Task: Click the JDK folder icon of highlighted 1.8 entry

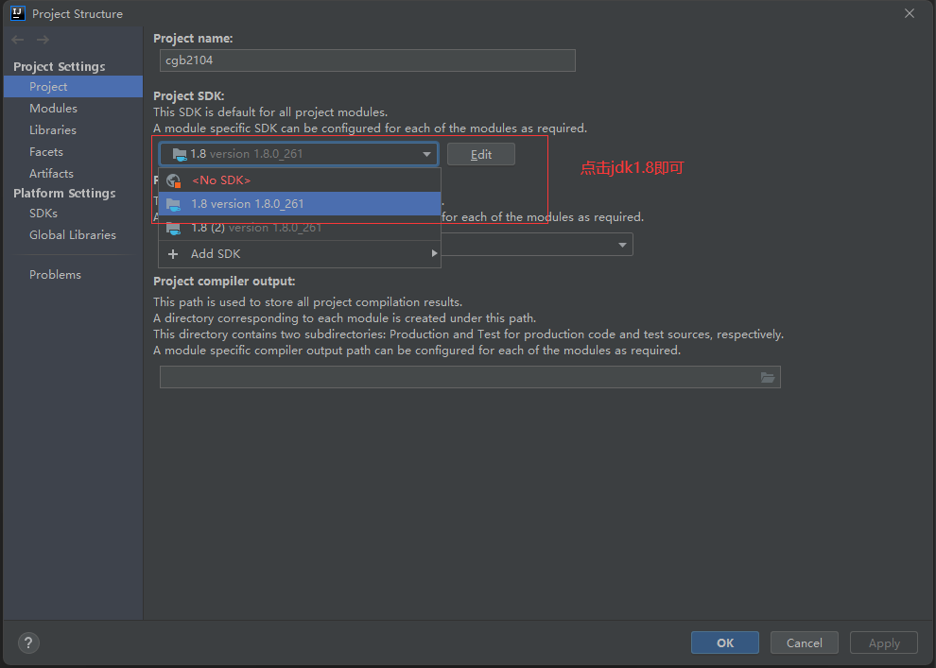Action: (x=173, y=205)
